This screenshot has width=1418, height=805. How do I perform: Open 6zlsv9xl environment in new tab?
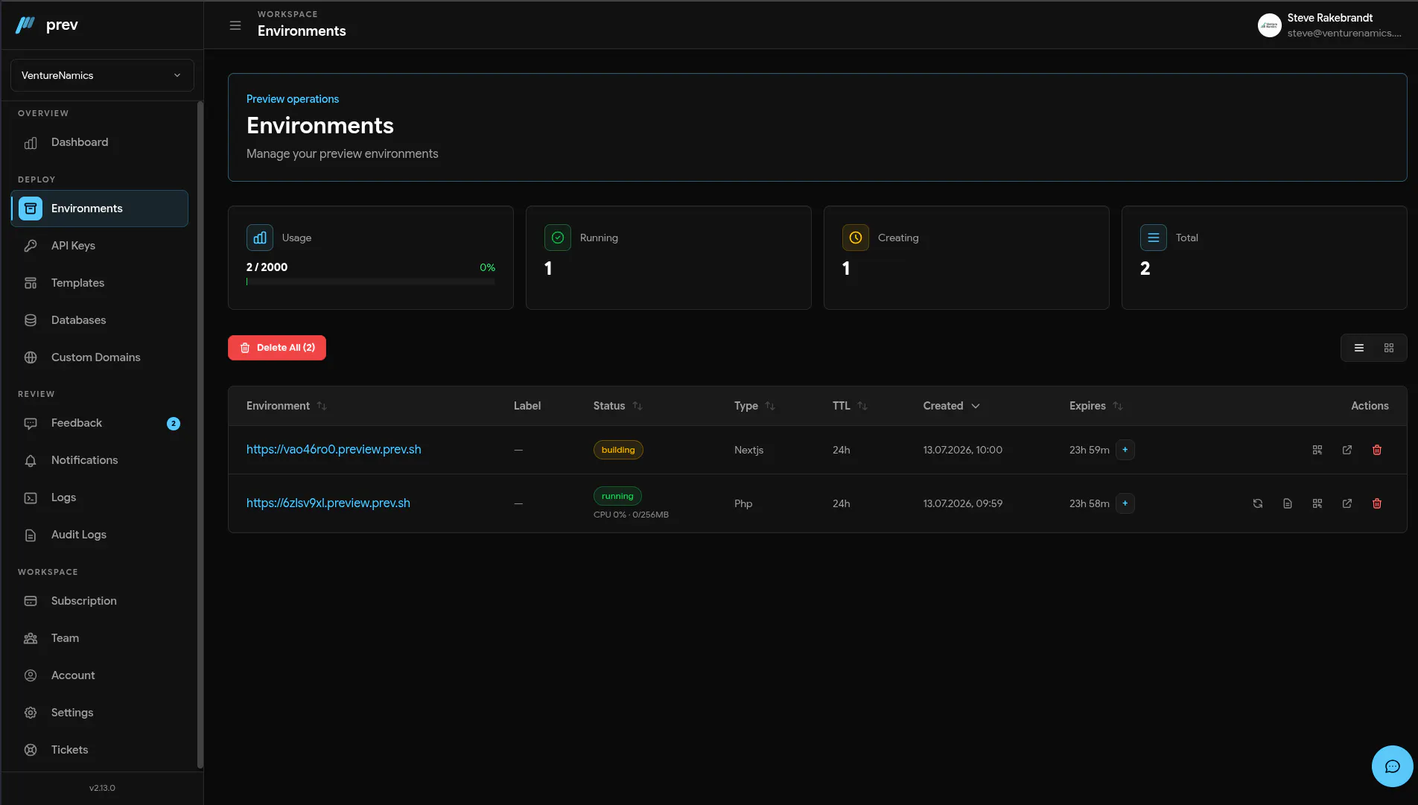[x=1347, y=503]
